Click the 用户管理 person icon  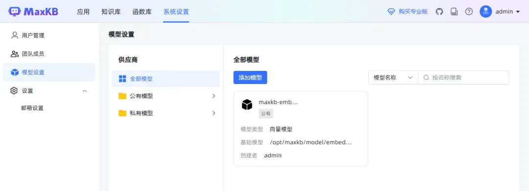point(15,35)
